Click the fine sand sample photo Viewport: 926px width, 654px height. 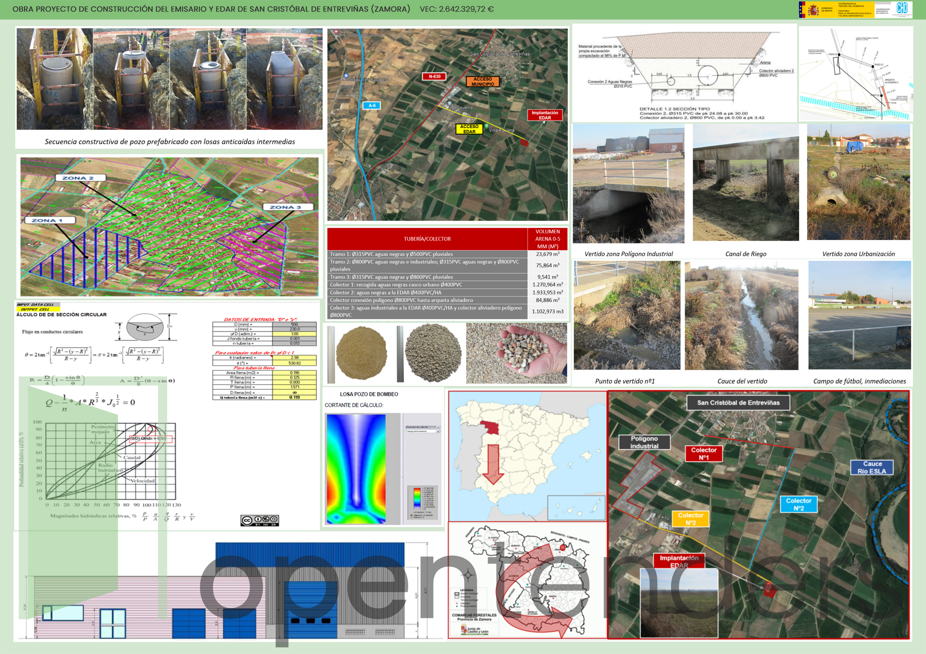pos(361,353)
